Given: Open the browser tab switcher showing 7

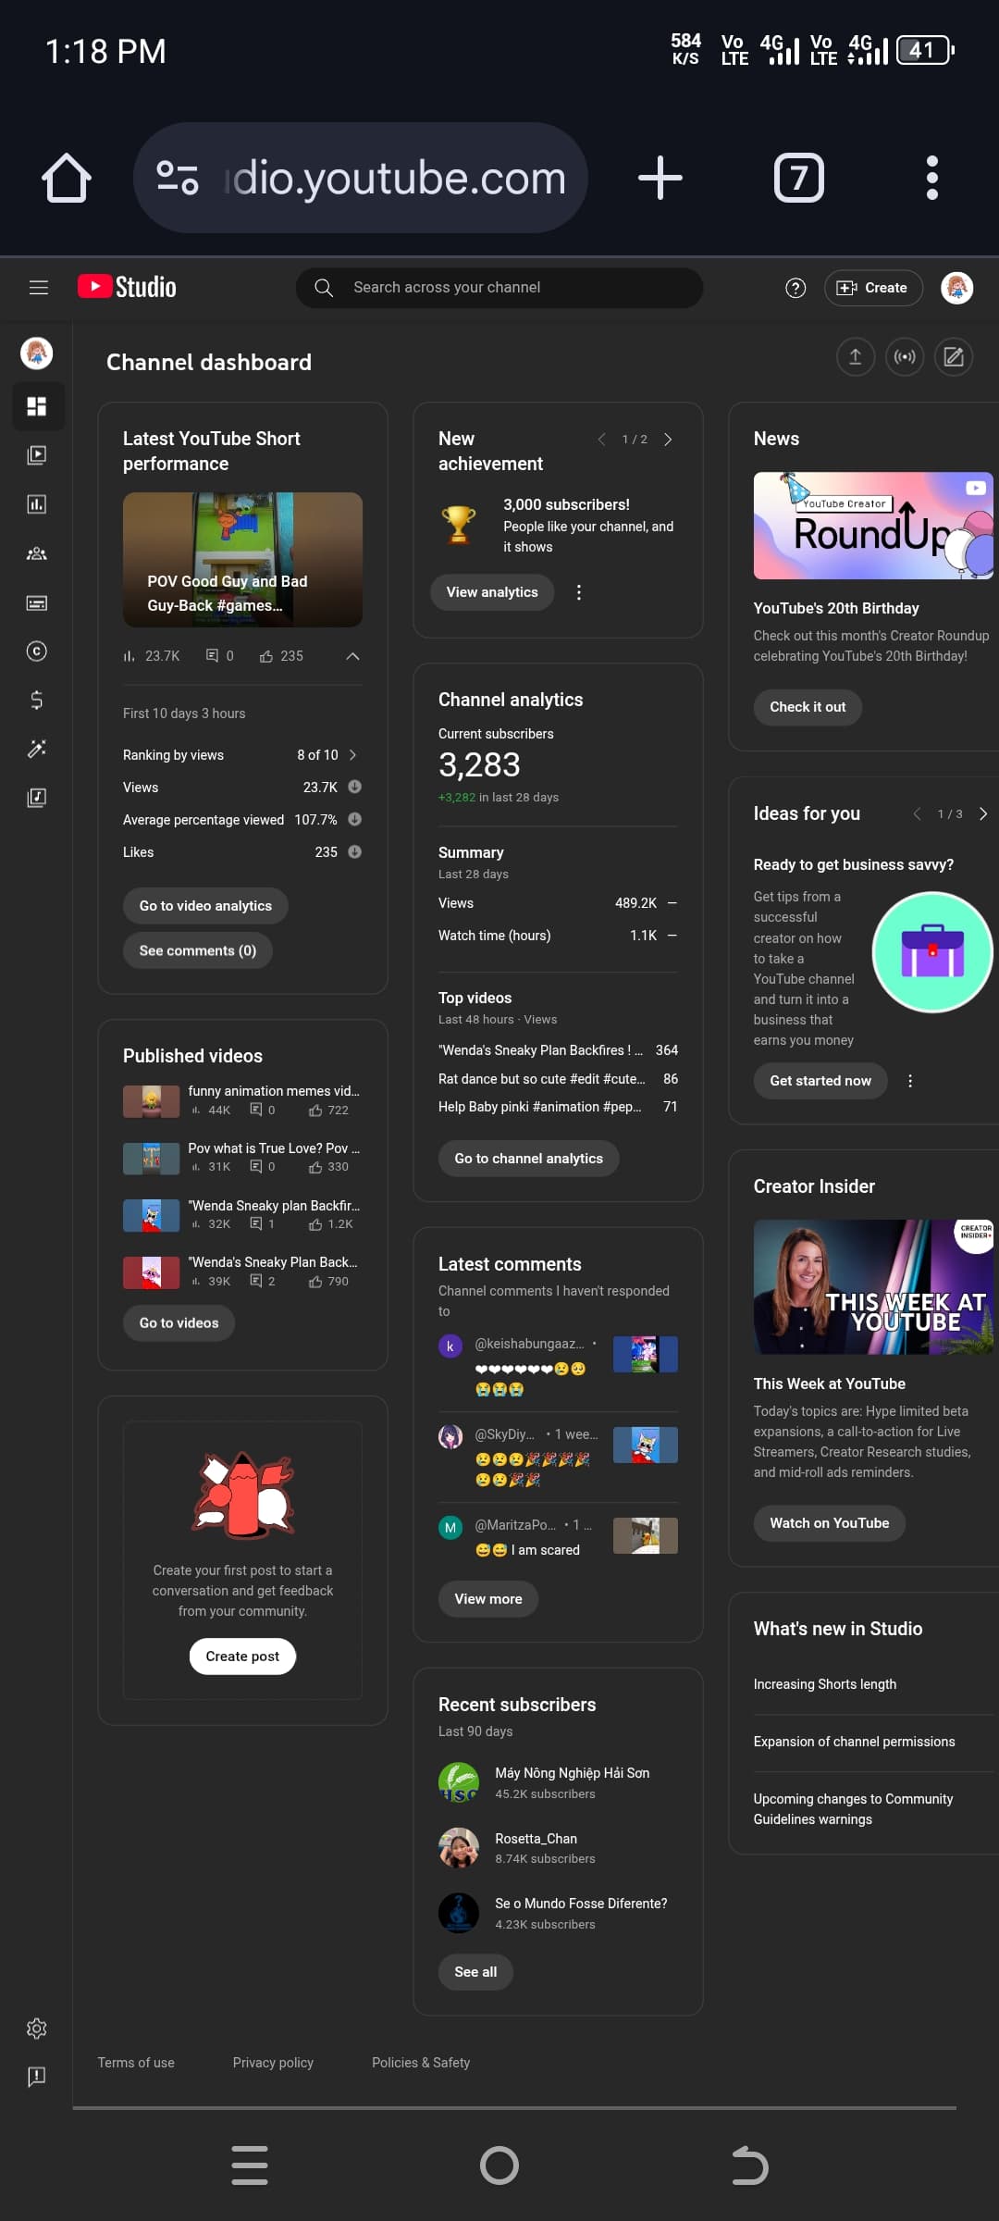Looking at the screenshot, I should pos(799,178).
